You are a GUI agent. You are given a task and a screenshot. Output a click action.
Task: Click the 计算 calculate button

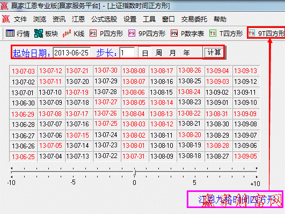click(x=214, y=53)
